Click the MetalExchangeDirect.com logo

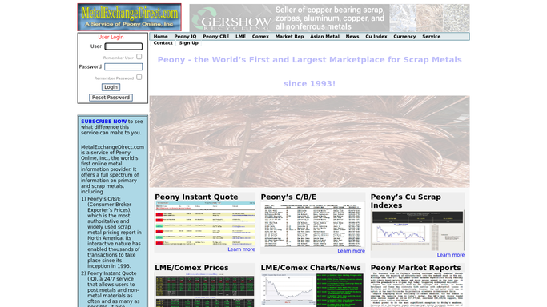coord(130,18)
